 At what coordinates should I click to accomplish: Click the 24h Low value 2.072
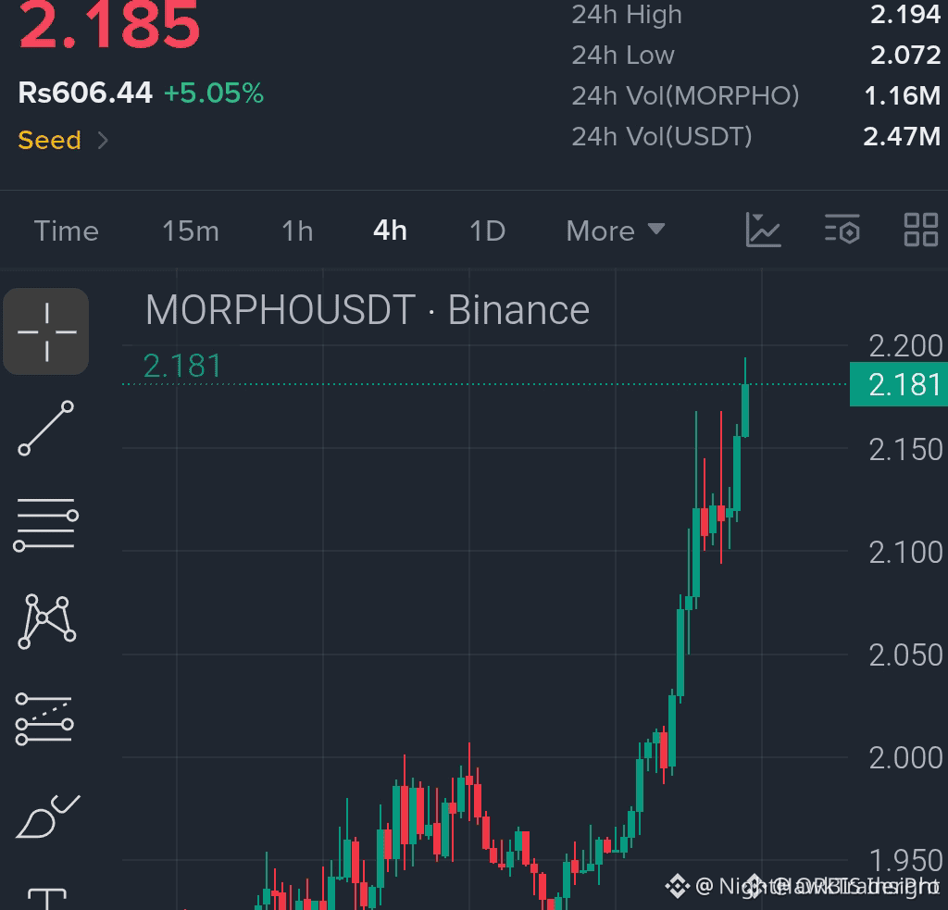coord(905,55)
